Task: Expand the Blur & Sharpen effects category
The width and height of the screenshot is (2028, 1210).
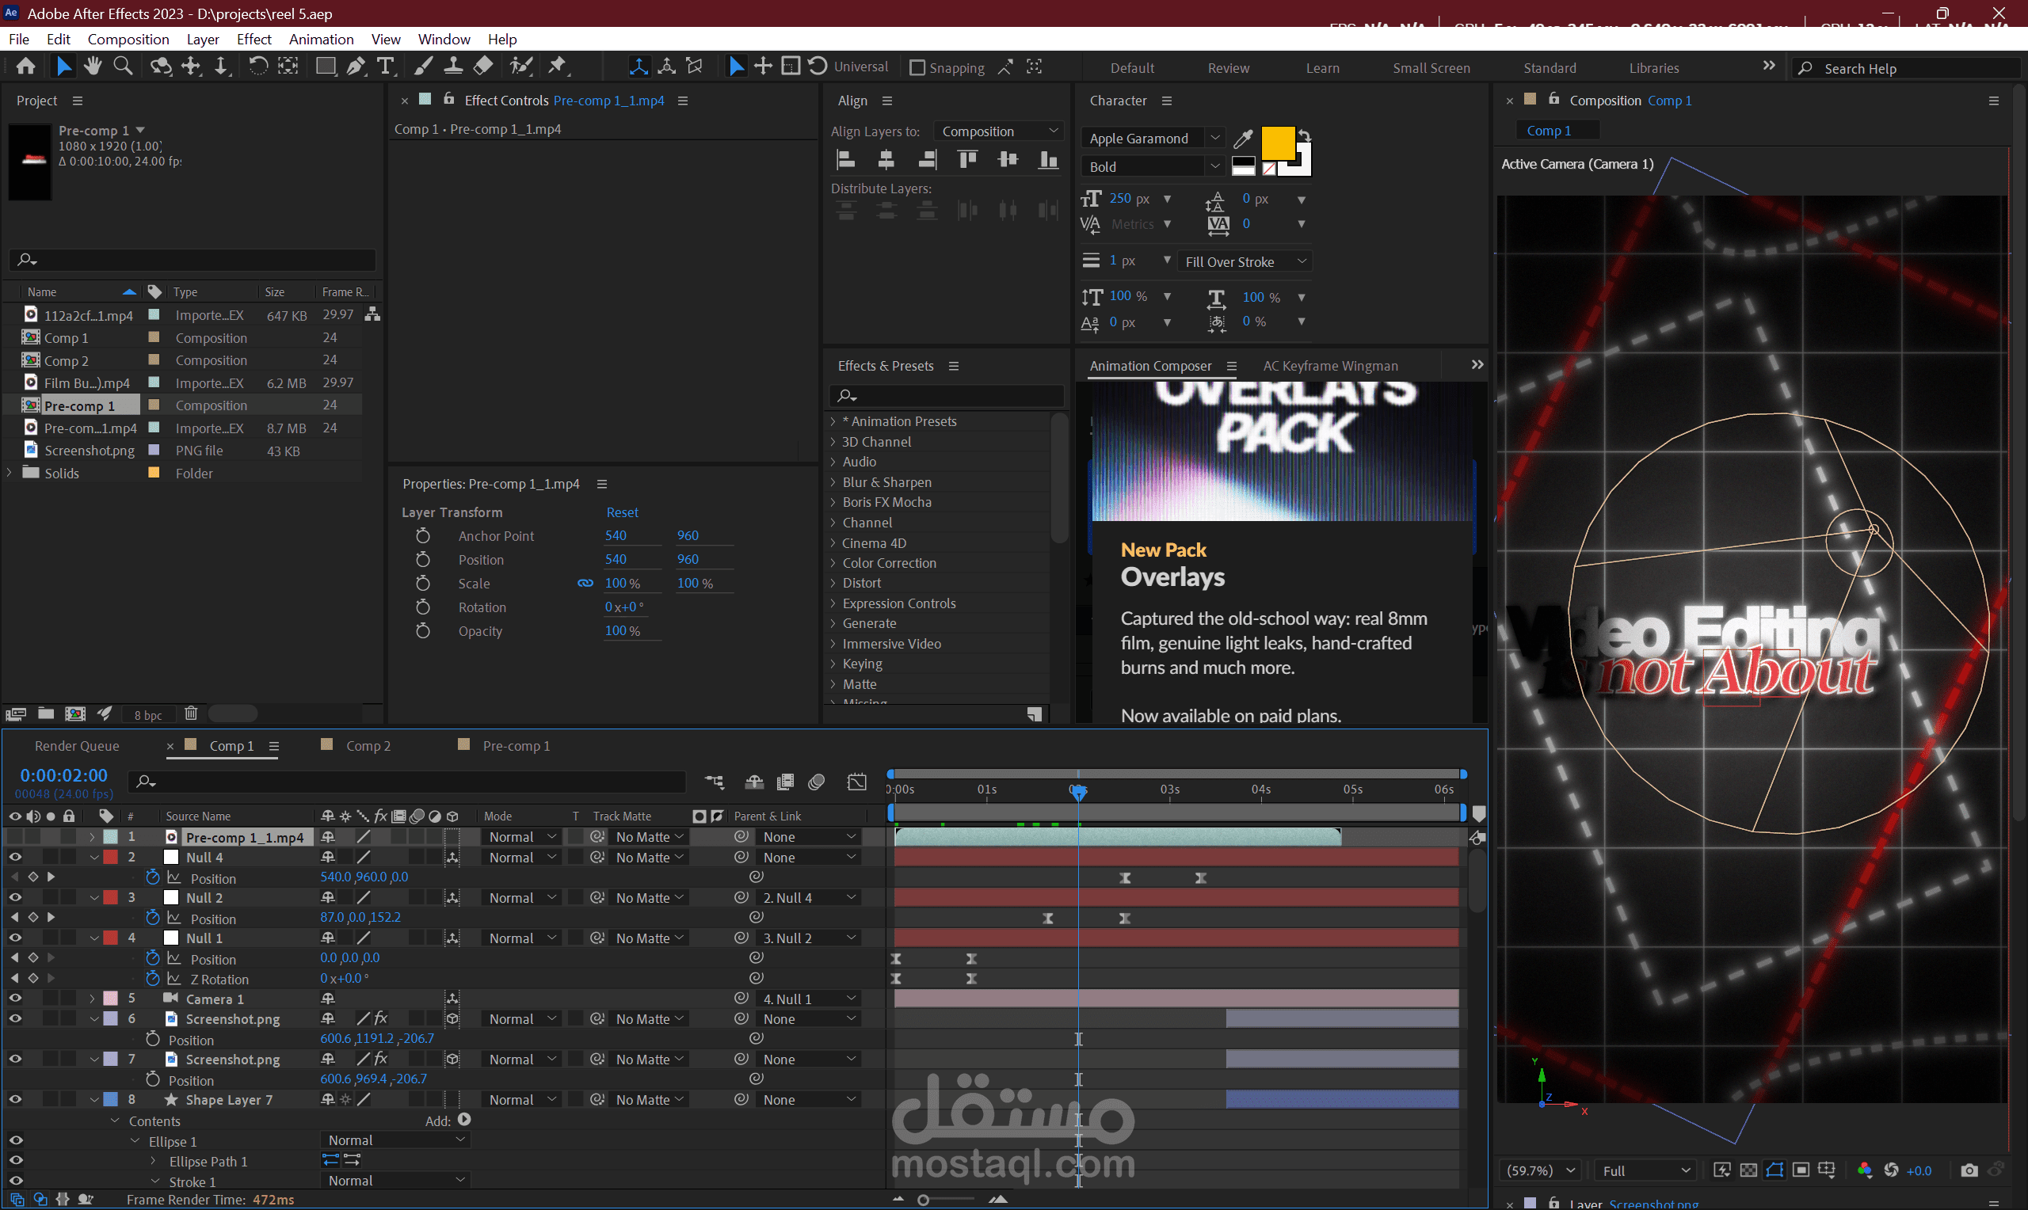Action: coord(833,482)
